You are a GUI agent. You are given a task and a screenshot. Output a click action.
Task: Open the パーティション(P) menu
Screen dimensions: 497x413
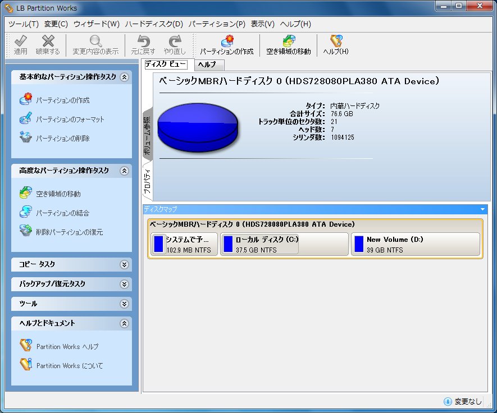pyautogui.click(x=217, y=24)
